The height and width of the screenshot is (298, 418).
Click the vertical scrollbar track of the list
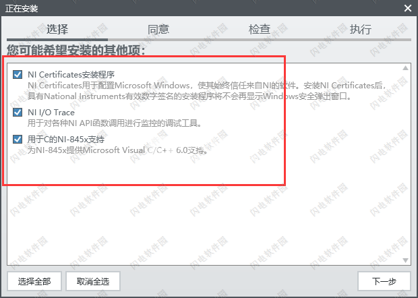tap(405, 164)
